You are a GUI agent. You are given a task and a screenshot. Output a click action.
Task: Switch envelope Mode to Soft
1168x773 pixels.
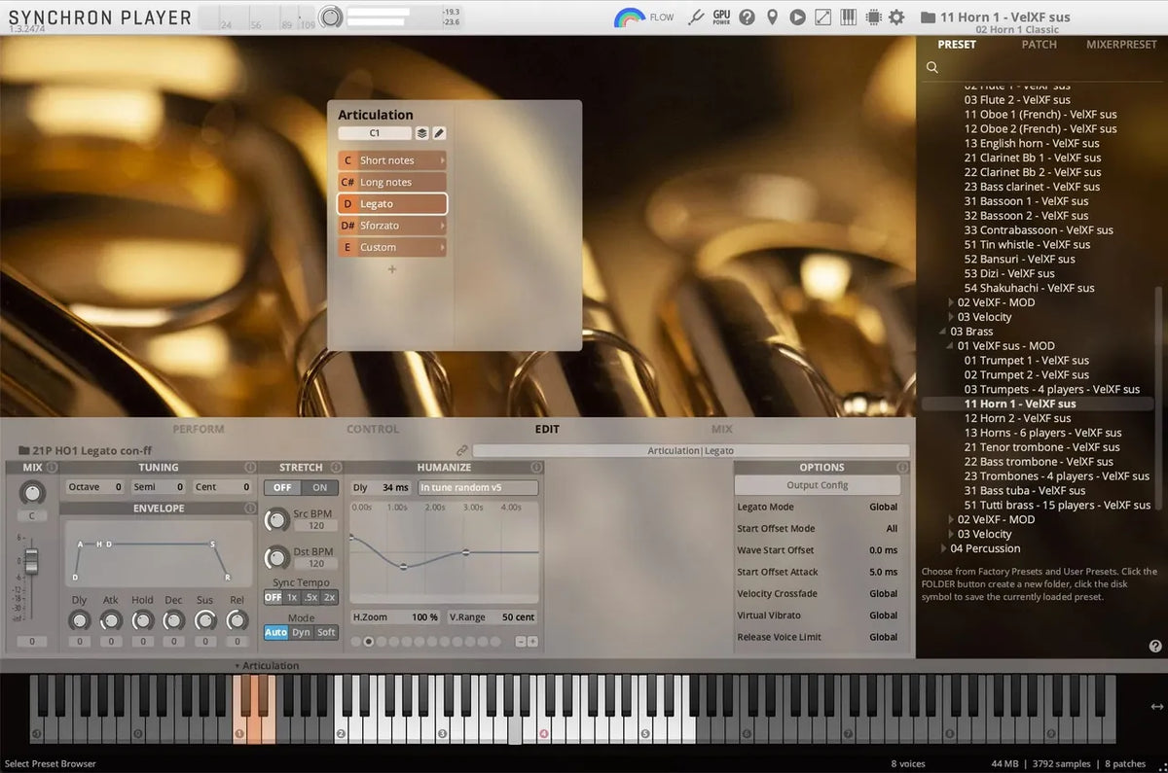point(327,632)
